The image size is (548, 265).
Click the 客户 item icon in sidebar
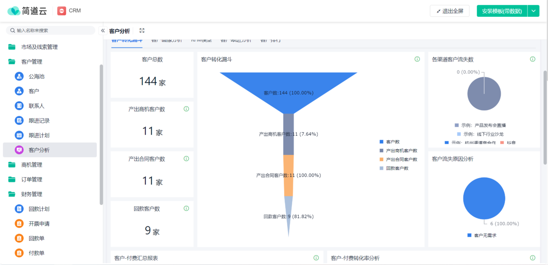click(x=19, y=91)
